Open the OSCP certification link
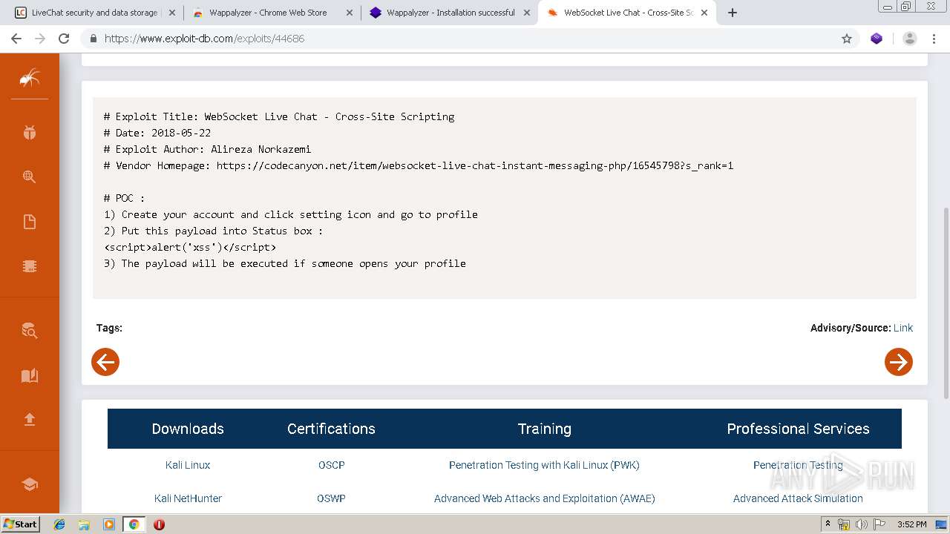The height and width of the screenshot is (534, 950). pyautogui.click(x=332, y=465)
